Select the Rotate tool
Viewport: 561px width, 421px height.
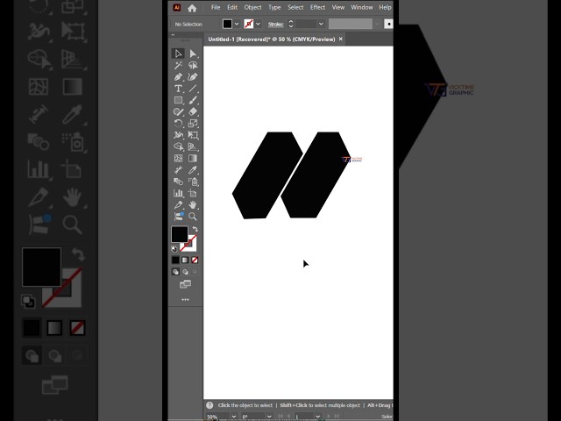(x=178, y=124)
